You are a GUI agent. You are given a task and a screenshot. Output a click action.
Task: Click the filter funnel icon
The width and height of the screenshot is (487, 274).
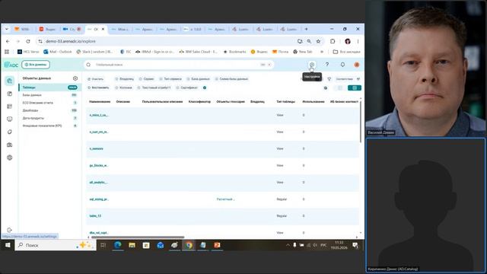coord(329,79)
